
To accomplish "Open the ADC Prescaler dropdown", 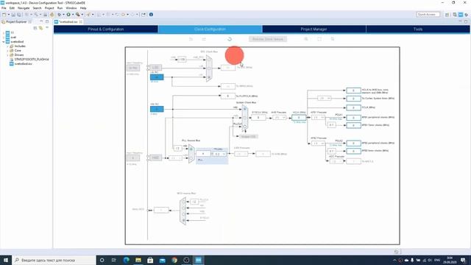I will [336, 161].
